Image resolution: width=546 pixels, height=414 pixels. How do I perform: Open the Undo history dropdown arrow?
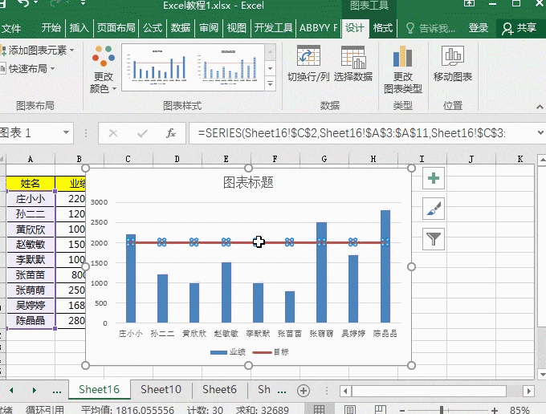coord(36,3)
